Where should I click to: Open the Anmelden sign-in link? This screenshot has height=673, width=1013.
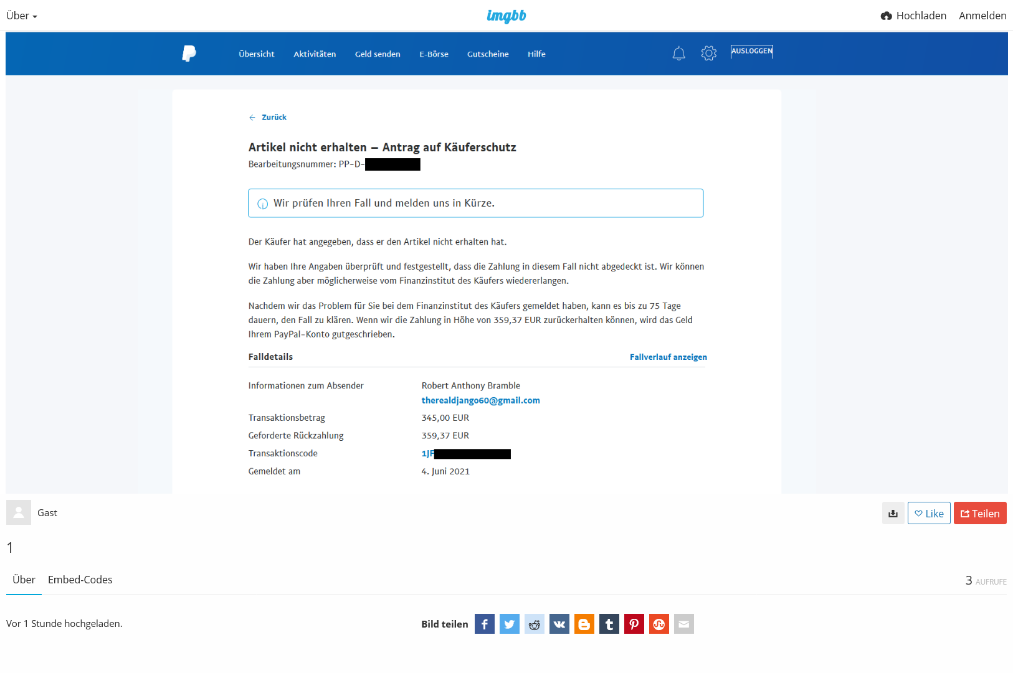point(982,16)
